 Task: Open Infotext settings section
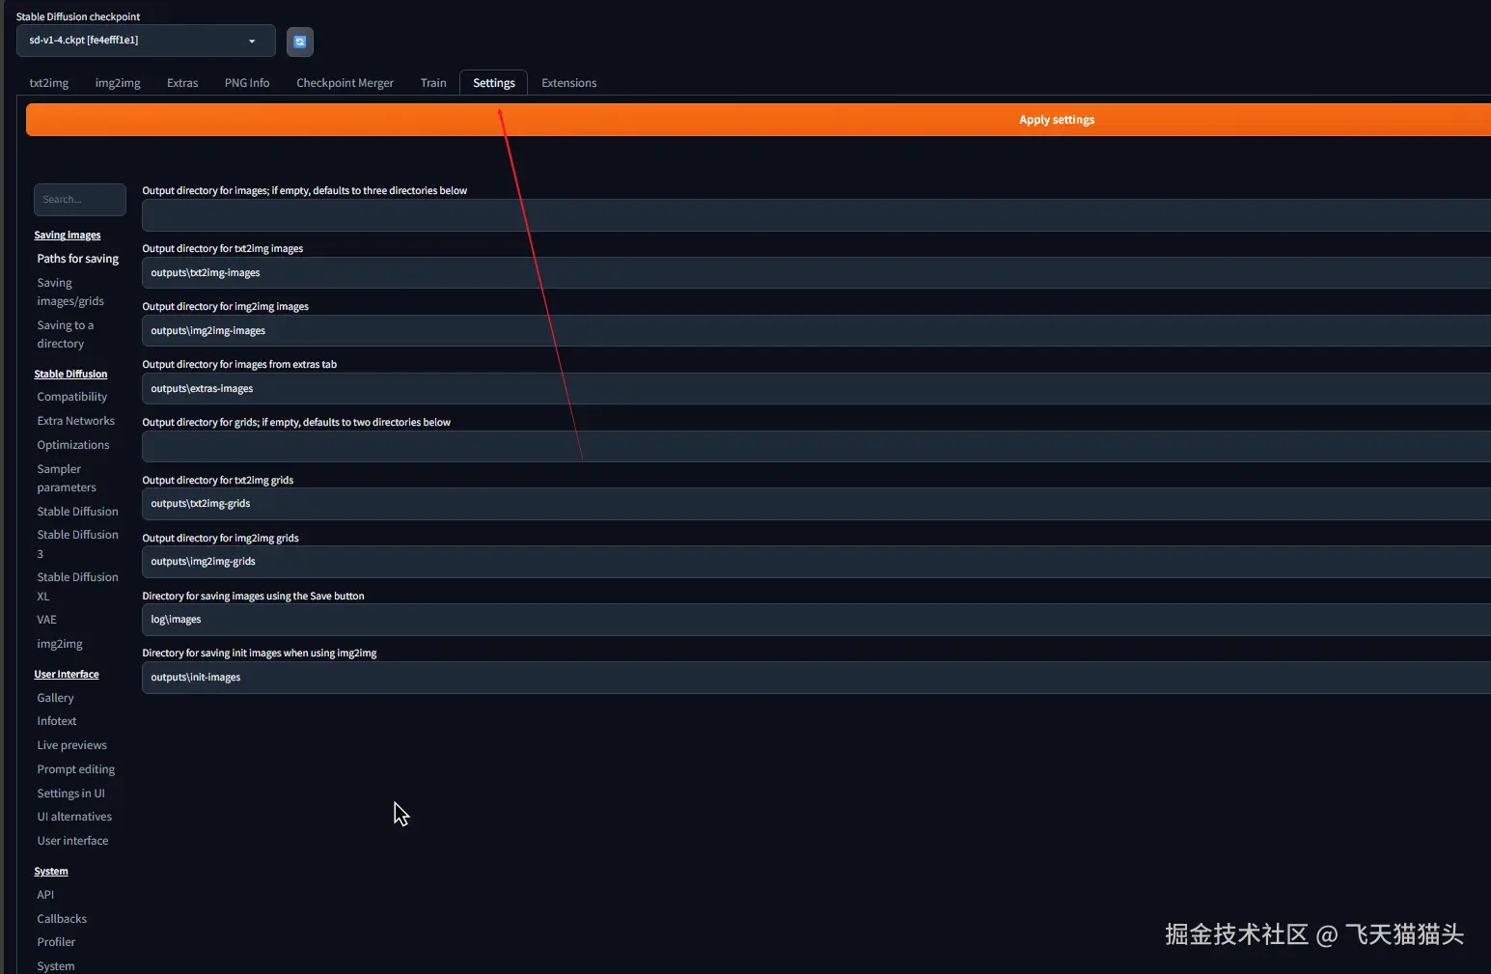coord(57,721)
